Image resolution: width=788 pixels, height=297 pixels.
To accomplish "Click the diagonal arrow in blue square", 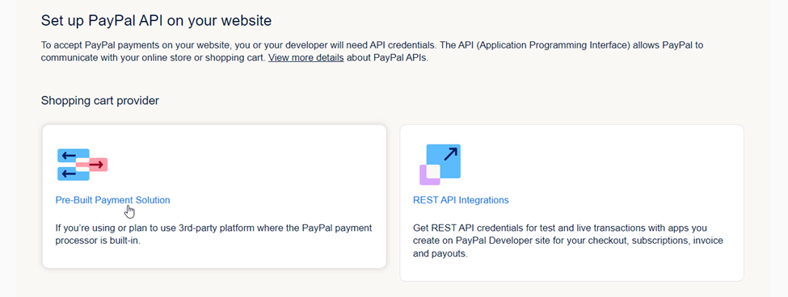I will [x=450, y=154].
